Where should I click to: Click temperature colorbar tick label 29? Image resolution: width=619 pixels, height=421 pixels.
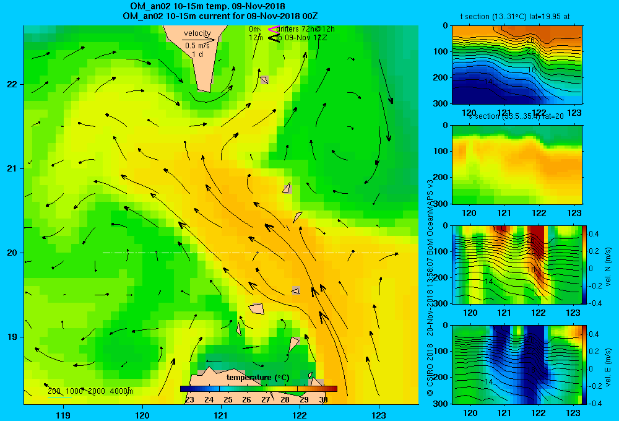click(304, 400)
